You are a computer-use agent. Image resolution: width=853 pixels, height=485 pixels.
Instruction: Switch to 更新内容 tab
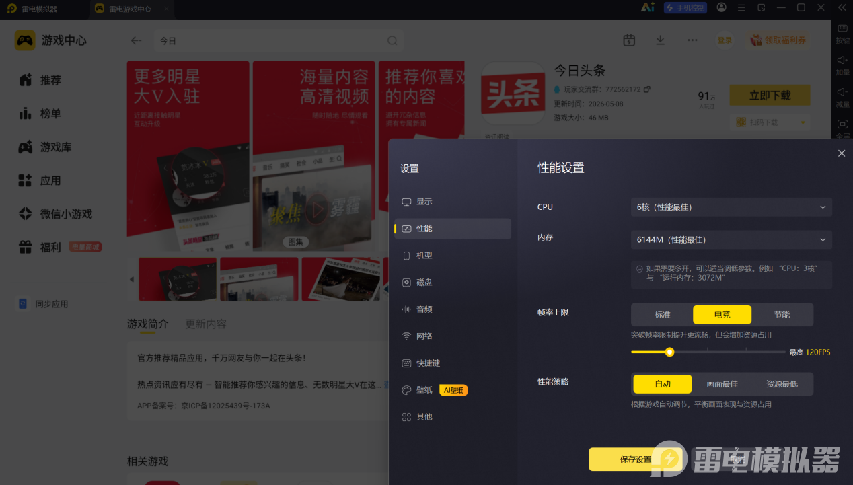pyautogui.click(x=206, y=324)
